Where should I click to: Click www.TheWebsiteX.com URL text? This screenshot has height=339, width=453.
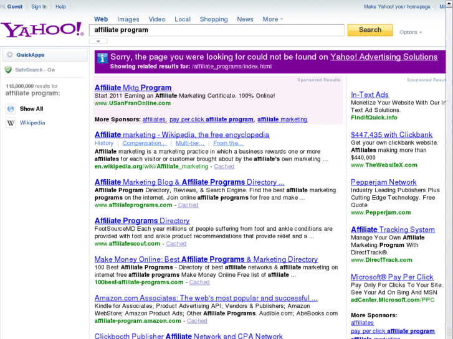coord(384,165)
